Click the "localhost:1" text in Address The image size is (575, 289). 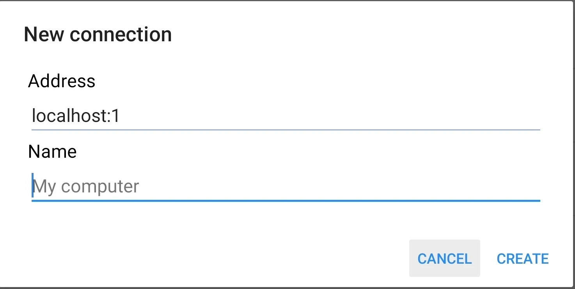point(76,116)
